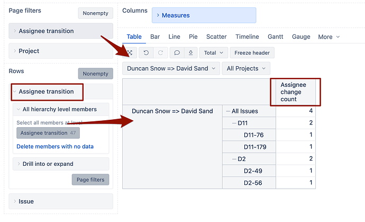Screen dimensions: 365x222
Task: Open the All Projects filter dropdown
Action: tap(245, 68)
